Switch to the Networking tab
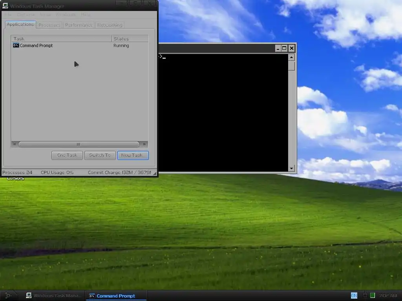The image size is (402, 301). click(x=110, y=25)
